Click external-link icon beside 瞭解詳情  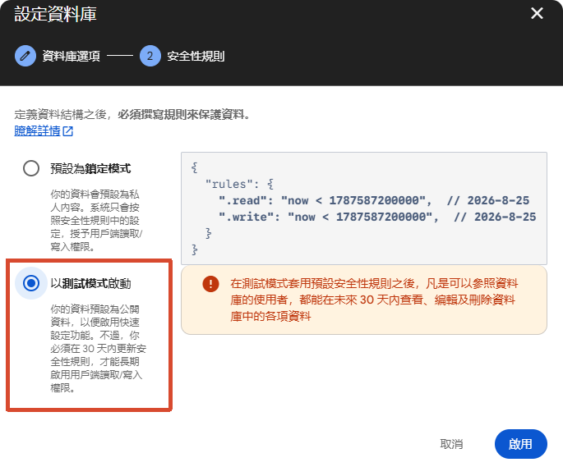pyautogui.click(x=68, y=131)
